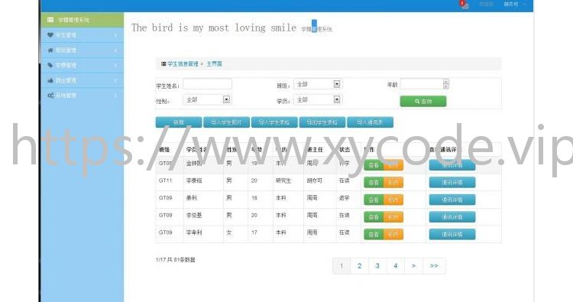Go to page 3 in pagination
This screenshot has width=573, height=302.
377,266
